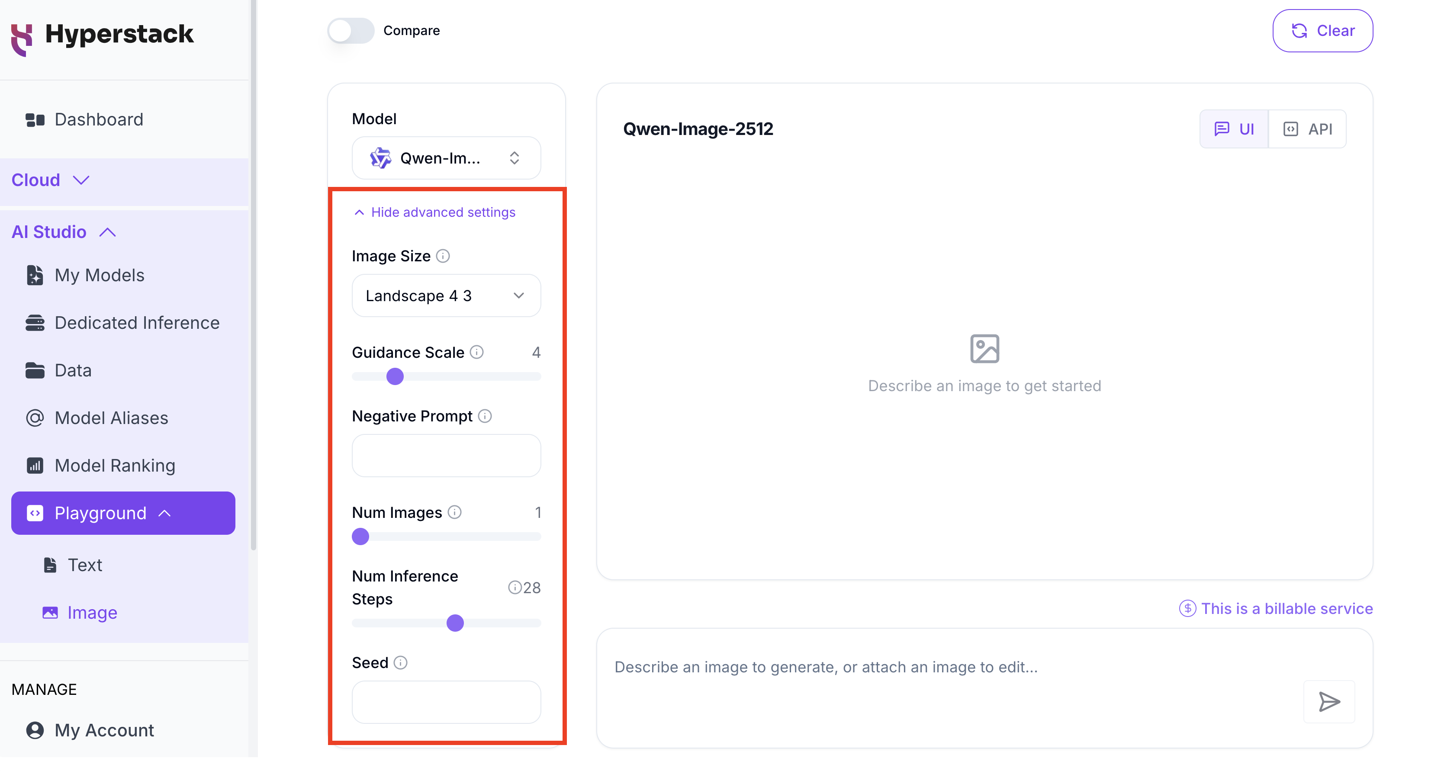Viewport: 1441px width, 771px height.
Task: Click the Num Inference Steps value 28
Action: 531,587
